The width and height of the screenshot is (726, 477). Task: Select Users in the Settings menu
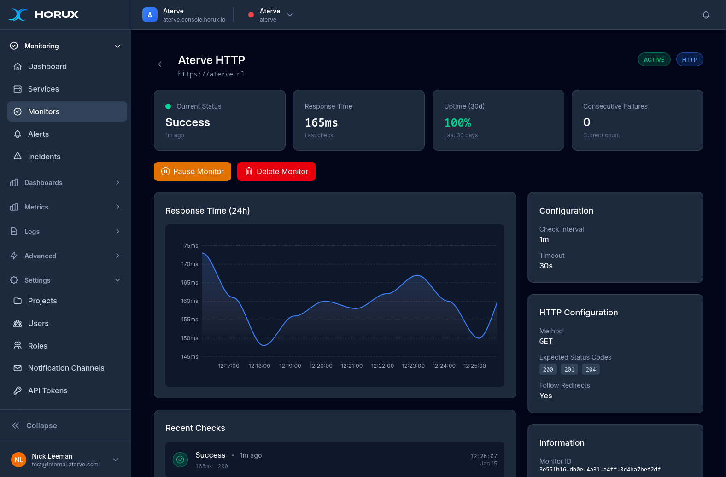[x=38, y=323]
